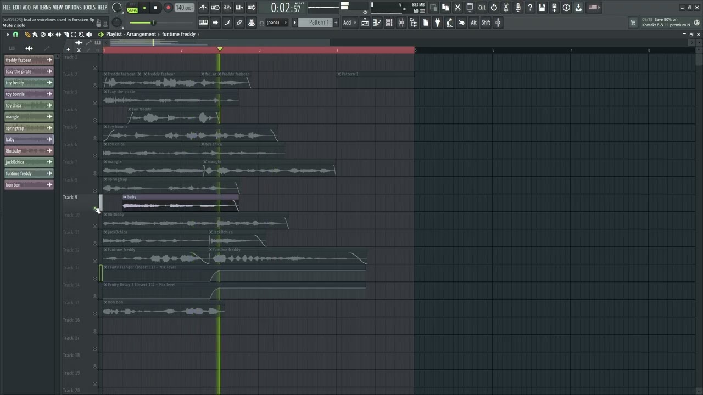The height and width of the screenshot is (395, 703).
Task: Open the TOOLS menu
Action: [x=89, y=8]
